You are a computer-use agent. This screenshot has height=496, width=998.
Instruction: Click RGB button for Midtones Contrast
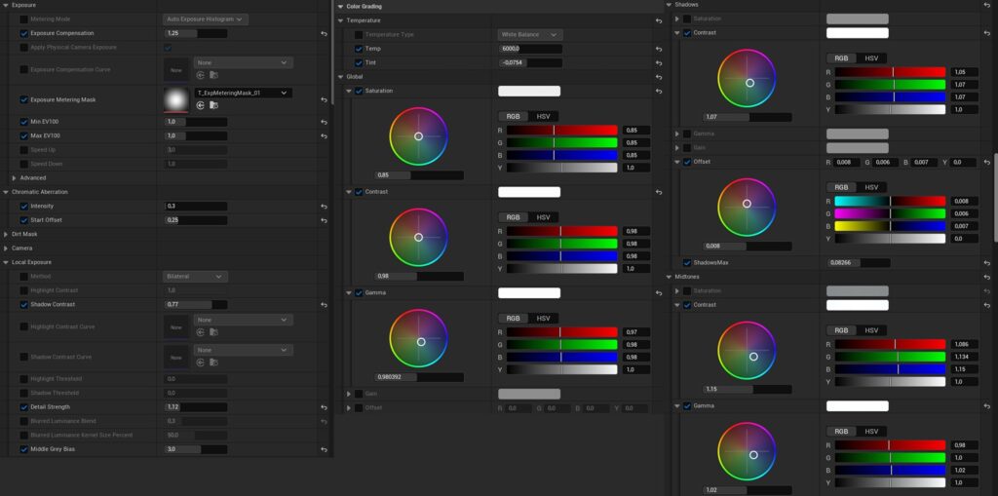[841, 330]
